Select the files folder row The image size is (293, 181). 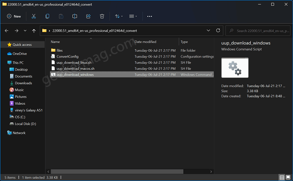(132, 50)
